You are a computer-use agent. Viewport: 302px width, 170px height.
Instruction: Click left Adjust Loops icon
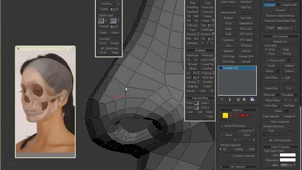(x=101, y=20)
